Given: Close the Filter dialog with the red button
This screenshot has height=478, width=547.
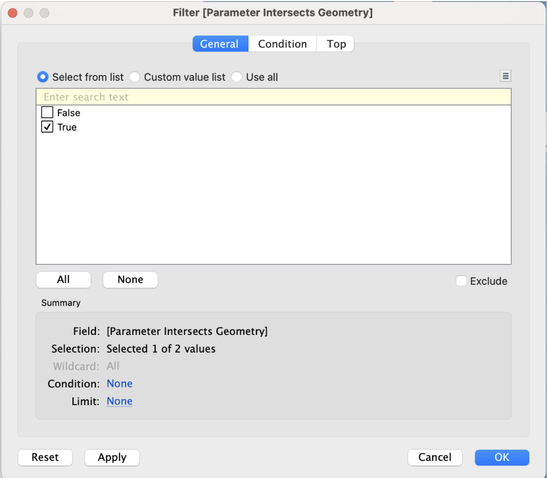Looking at the screenshot, I should pyautogui.click(x=12, y=12).
